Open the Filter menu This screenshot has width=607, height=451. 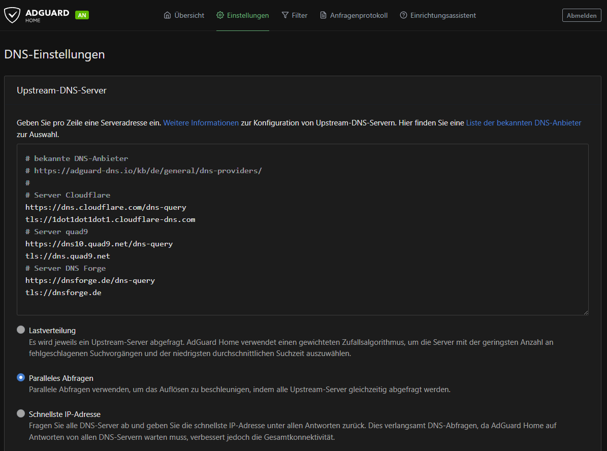(x=295, y=15)
